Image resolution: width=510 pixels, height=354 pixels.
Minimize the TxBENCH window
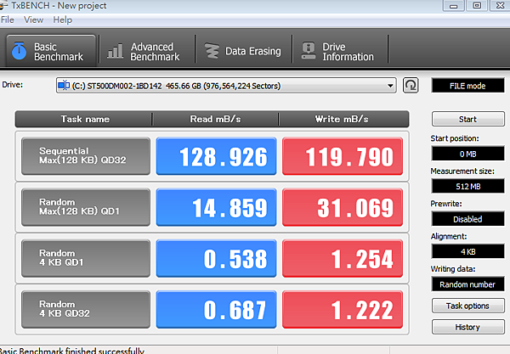[453, 6]
